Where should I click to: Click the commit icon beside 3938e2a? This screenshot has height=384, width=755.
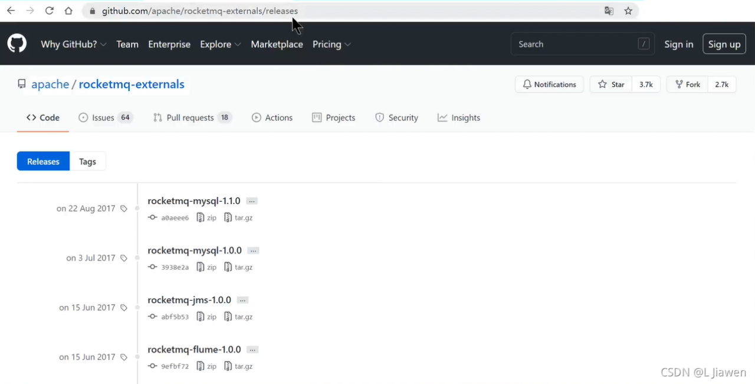153,267
